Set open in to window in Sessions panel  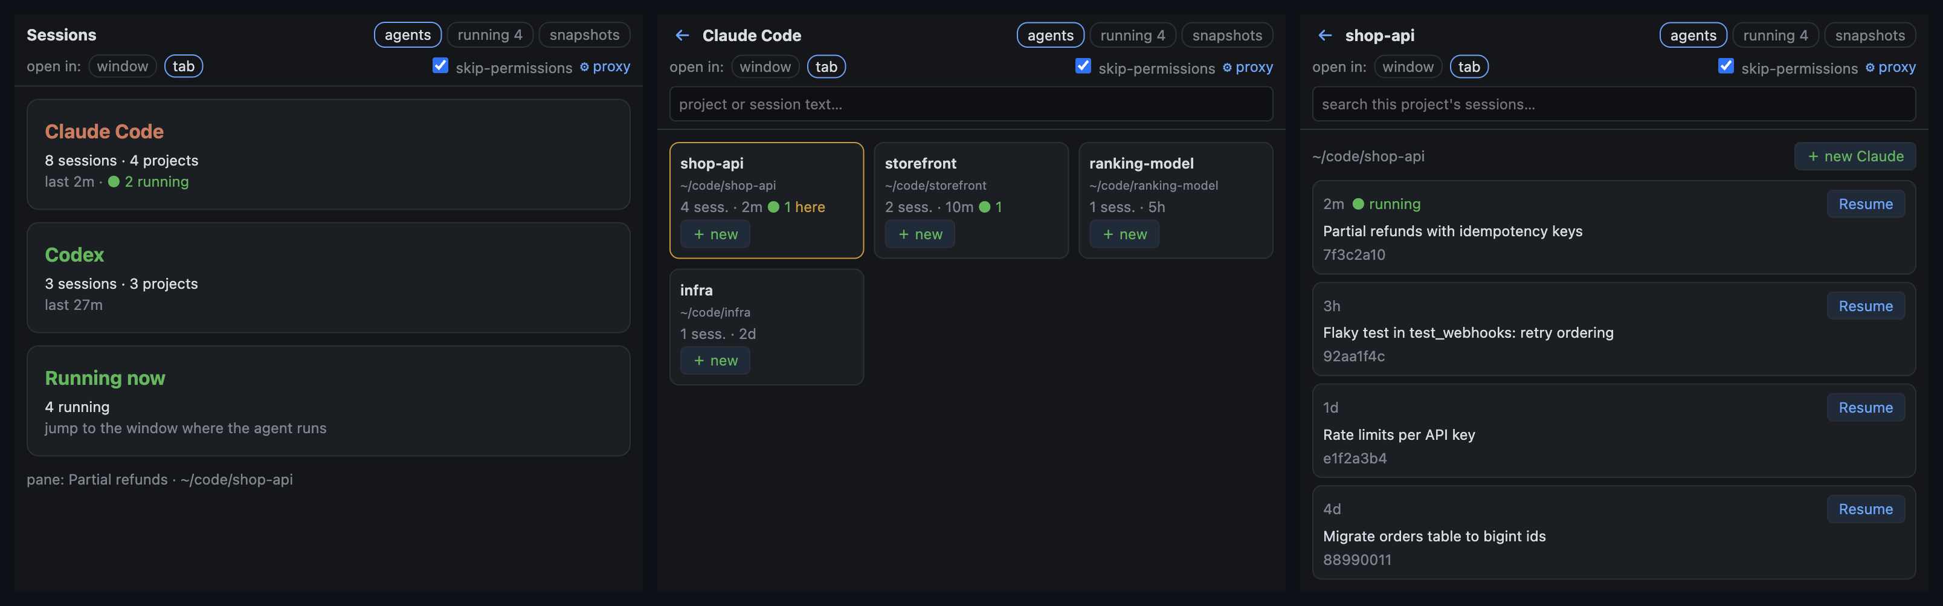122,66
